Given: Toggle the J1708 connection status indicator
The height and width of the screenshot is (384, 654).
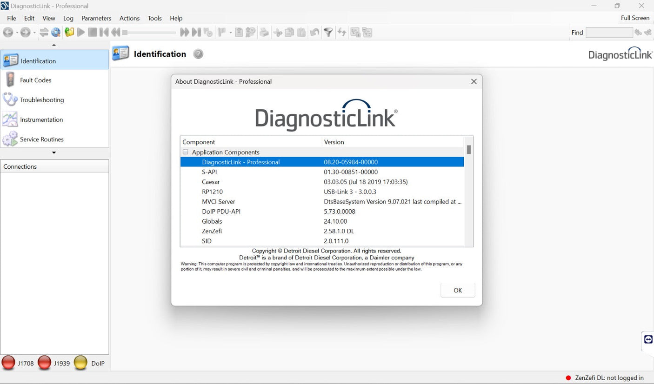Looking at the screenshot, I should pyautogui.click(x=8, y=363).
